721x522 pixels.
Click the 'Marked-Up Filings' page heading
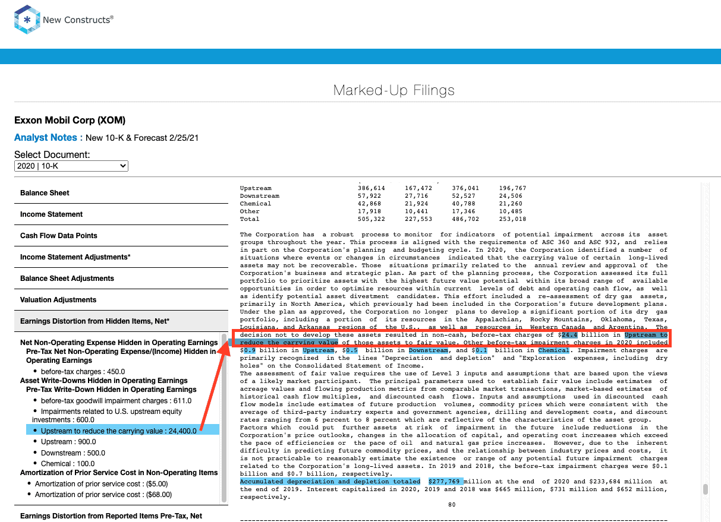coord(394,90)
